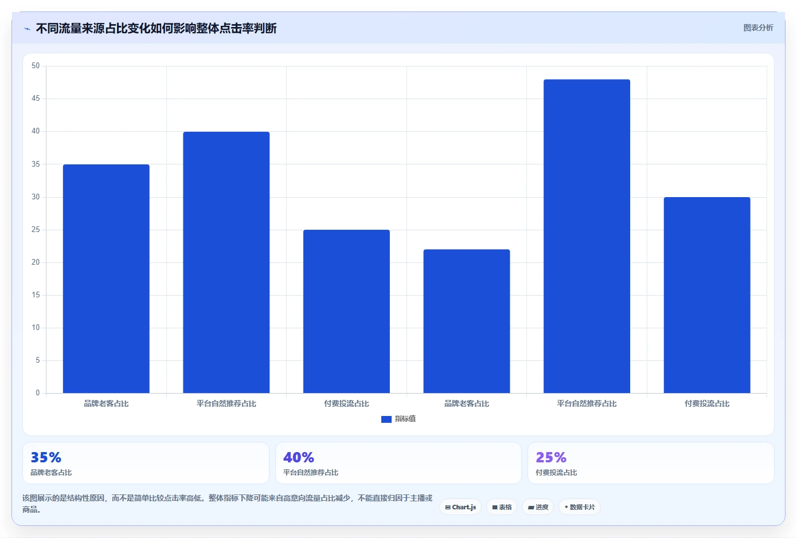The width and height of the screenshot is (797, 538).
Task: Open the 25% 付费投流占比 stat card
Action: pyautogui.click(x=651, y=463)
